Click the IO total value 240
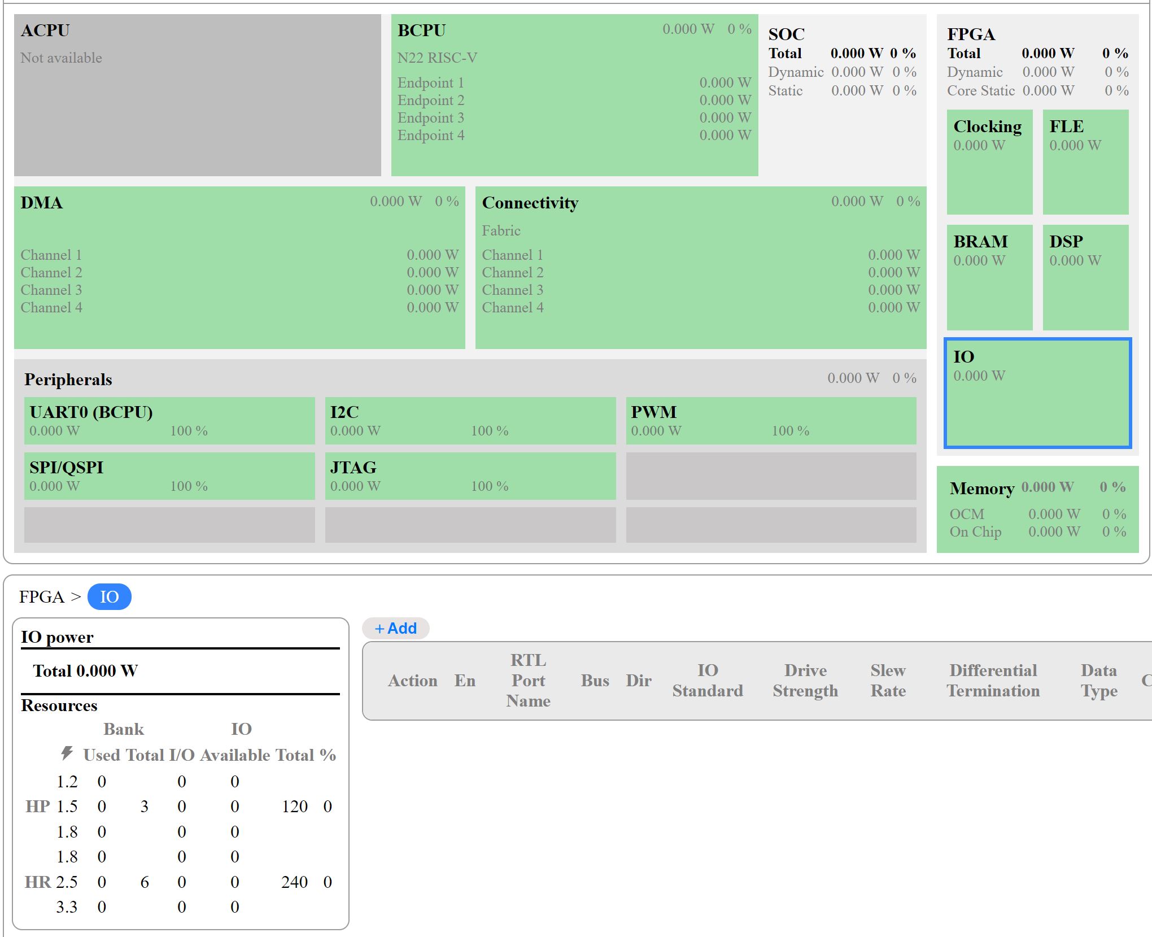This screenshot has width=1152, height=937. (x=295, y=882)
